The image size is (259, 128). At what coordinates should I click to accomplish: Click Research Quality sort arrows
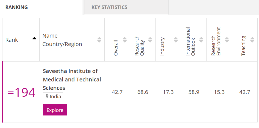click(150, 40)
